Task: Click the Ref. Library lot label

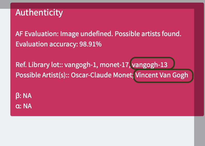Action: pos(39,65)
